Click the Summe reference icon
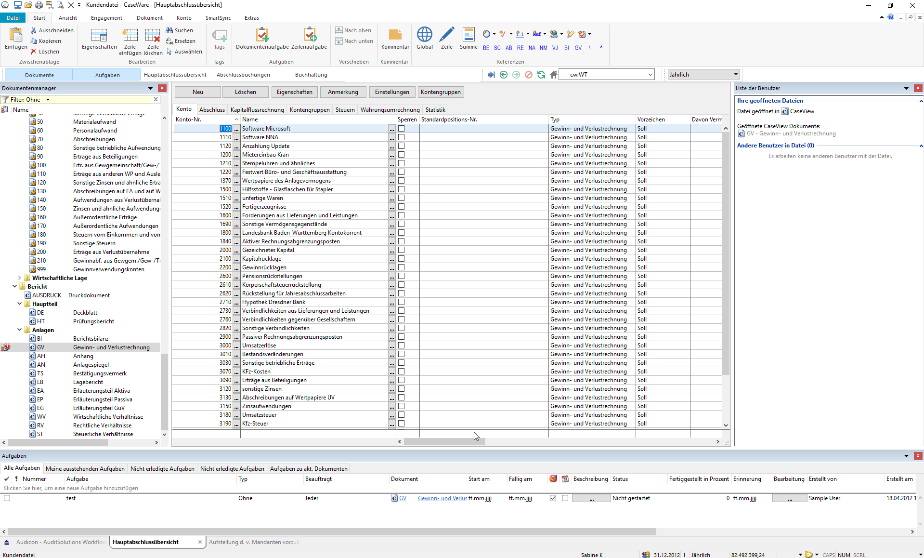Image resolution: width=924 pixels, height=558 pixels. coord(468,35)
